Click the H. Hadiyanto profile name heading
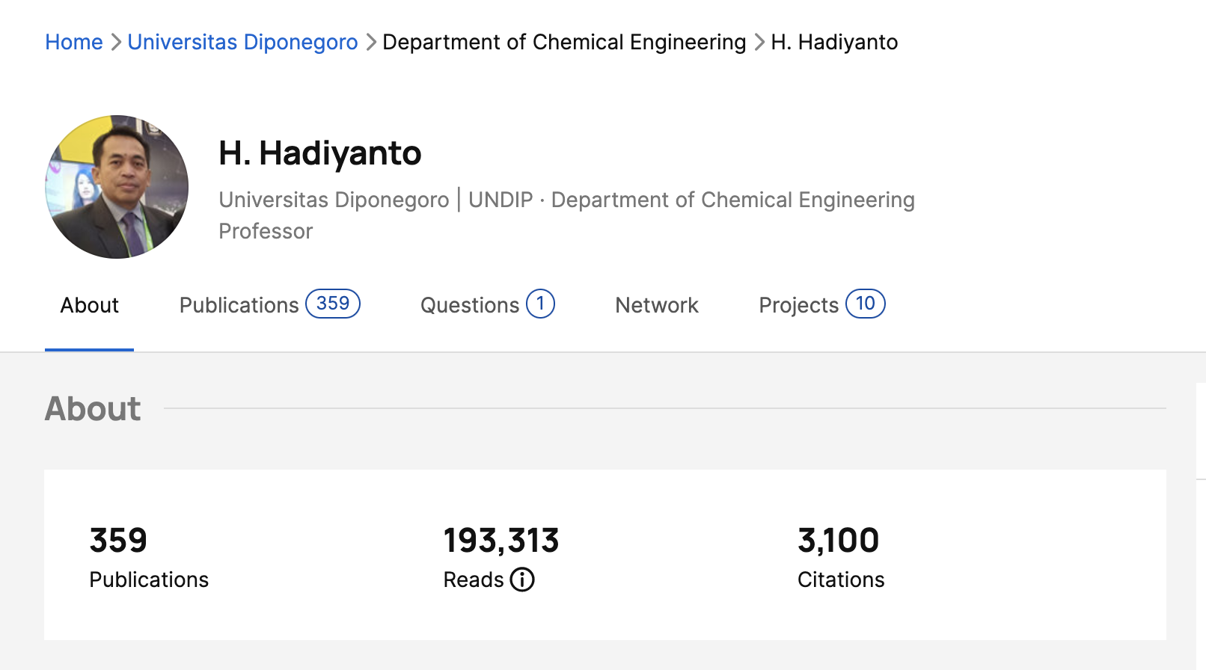The width and height of the screenshot is (1206, 670). click(320, 153)
